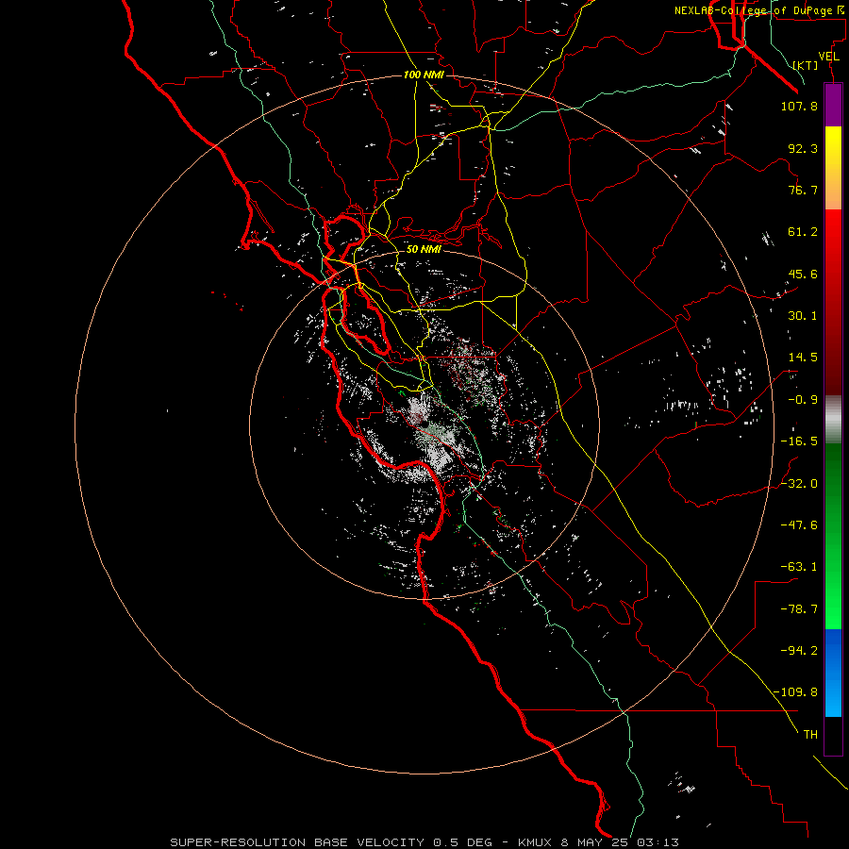Pick the gray near-zero segment of the color bar
Viewport: 849px width, 849px height.
click(833, 420)
